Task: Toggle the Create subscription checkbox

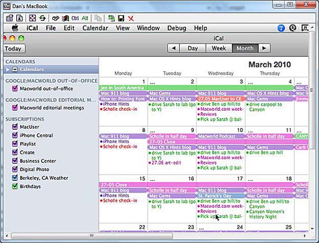Action: pyautogui.click(x=15, y=152)
